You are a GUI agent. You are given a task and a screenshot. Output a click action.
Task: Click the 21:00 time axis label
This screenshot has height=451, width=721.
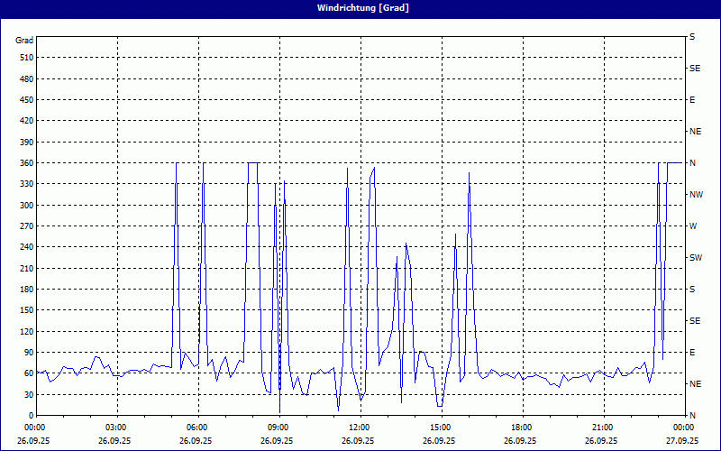coord(603,428)
